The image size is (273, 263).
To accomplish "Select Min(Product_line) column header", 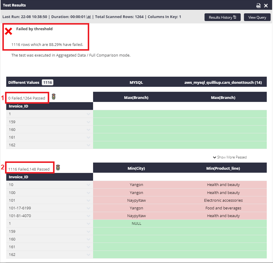I will [223, 168].
